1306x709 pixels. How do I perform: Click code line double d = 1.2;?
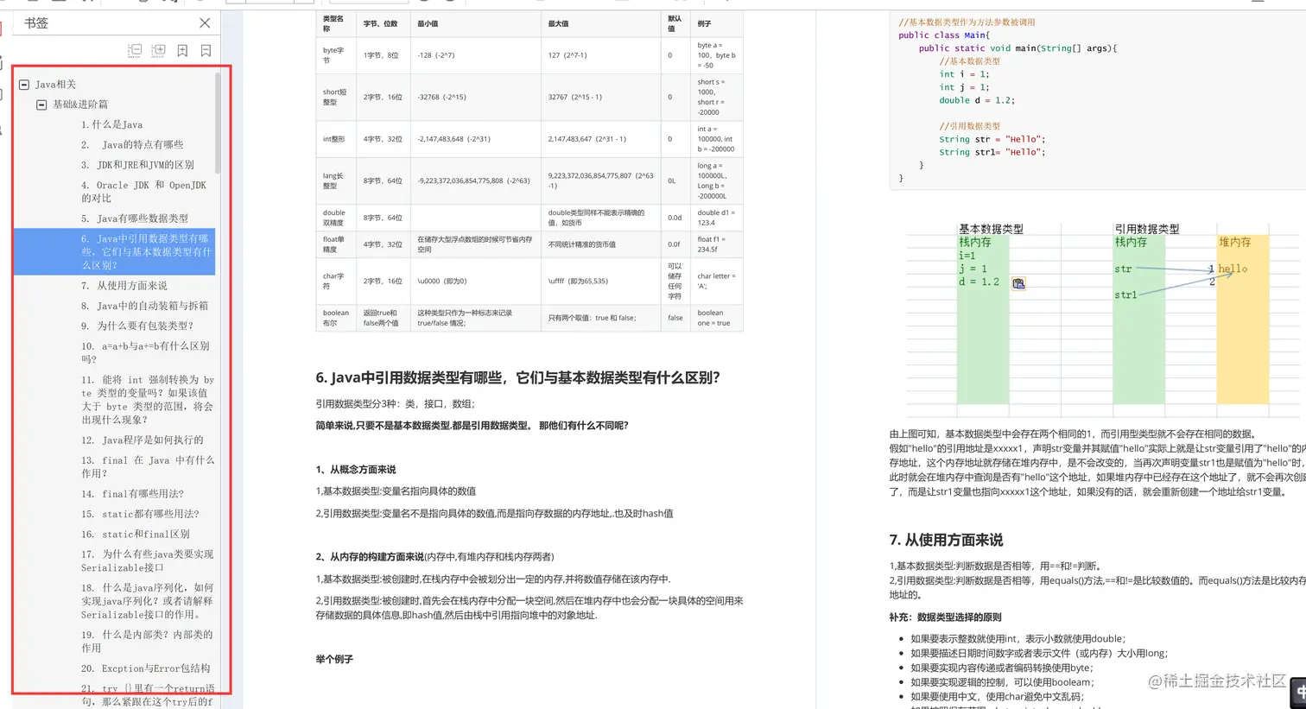pos(977,100)
